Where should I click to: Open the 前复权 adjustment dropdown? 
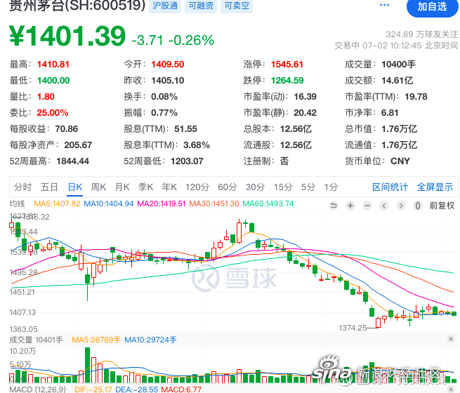click(x=442, y=206)
